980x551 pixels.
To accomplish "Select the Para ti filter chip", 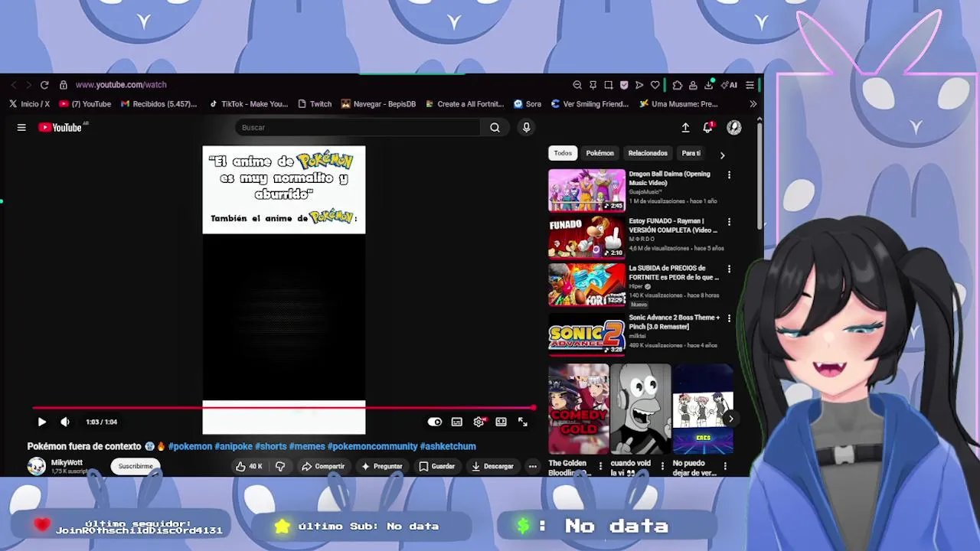I will [691, 153].
